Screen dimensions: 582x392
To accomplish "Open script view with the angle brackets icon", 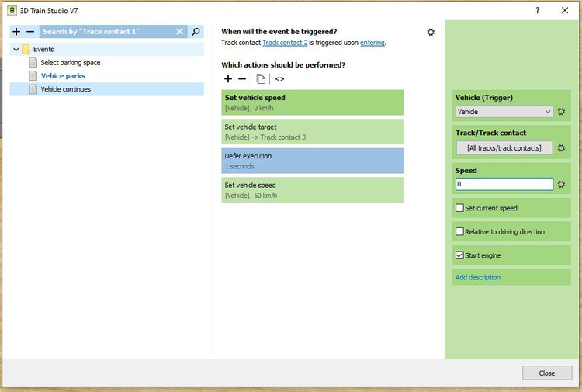I will [279, 78].
